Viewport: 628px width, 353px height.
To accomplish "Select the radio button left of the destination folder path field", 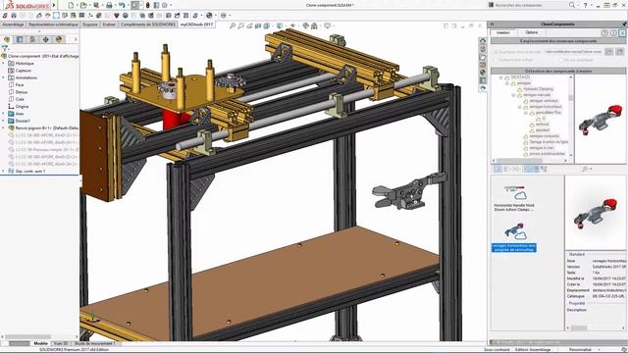I will [x=496, y=52].
